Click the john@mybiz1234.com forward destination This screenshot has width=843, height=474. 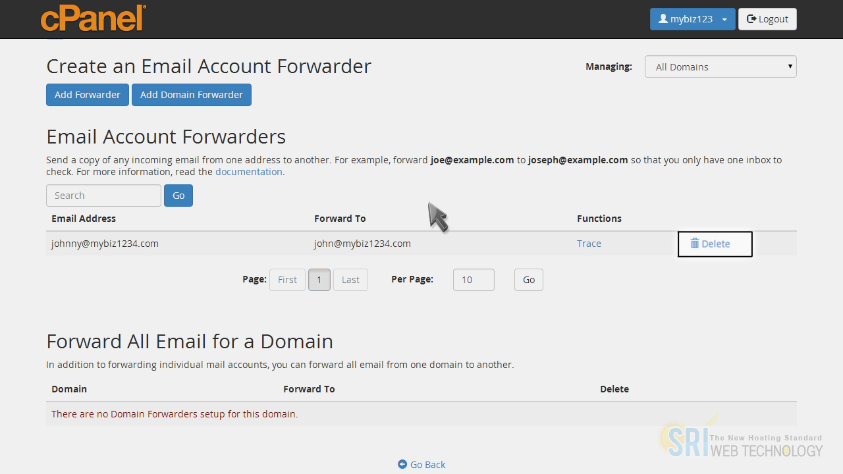pyautogui.click(x=362, y=244)
